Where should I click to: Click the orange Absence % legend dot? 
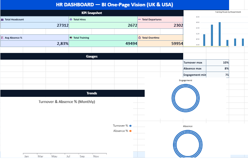tap(130, 131)
